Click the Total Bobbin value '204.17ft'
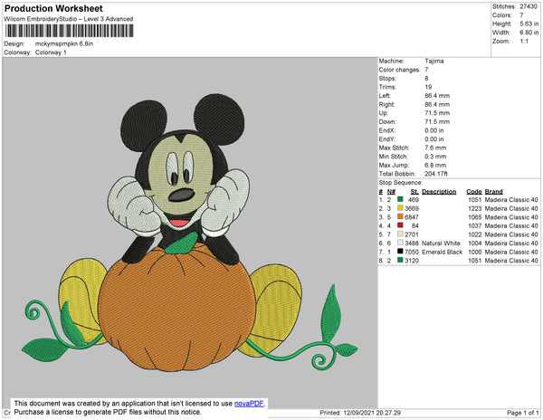This screenshot has width=543, height=420. tap(436, 174)
